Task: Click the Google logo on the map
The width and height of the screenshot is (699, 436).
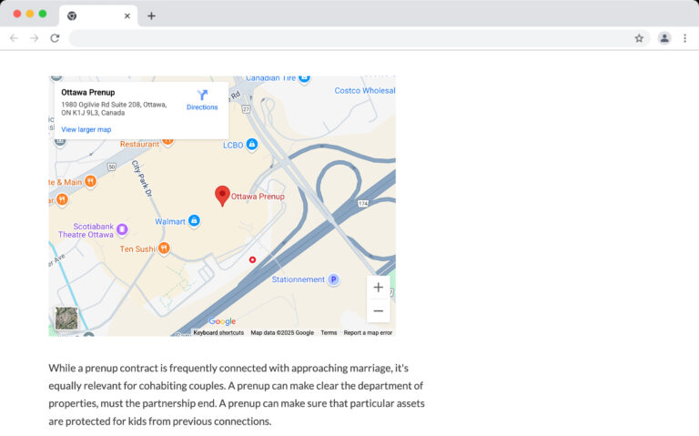Action: point(222,321)
